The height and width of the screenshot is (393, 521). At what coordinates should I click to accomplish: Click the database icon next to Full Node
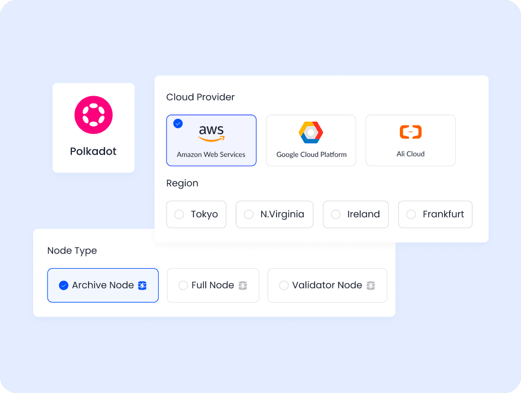tap(243, 285)
